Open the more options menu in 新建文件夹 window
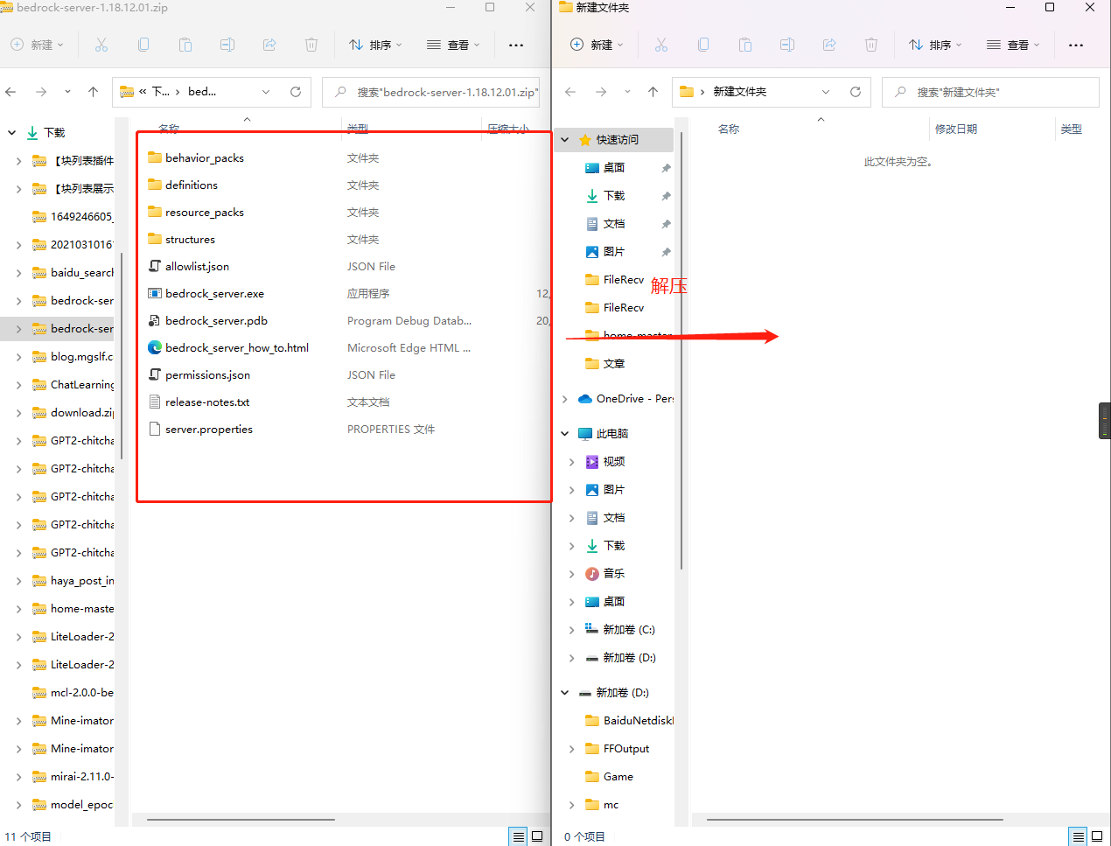The image size is (1111, 846). point(1076,45)
